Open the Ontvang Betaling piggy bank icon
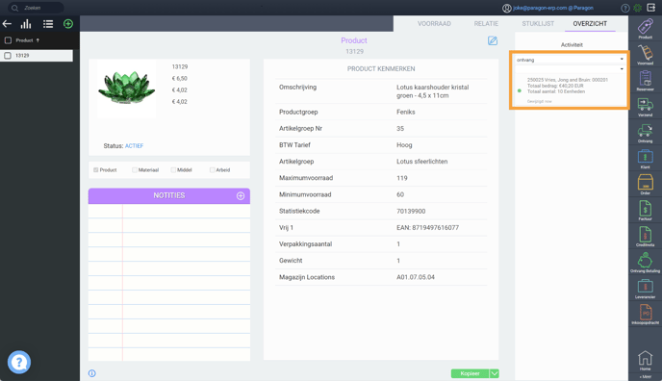Screen dimensions: 662x381 645,263
